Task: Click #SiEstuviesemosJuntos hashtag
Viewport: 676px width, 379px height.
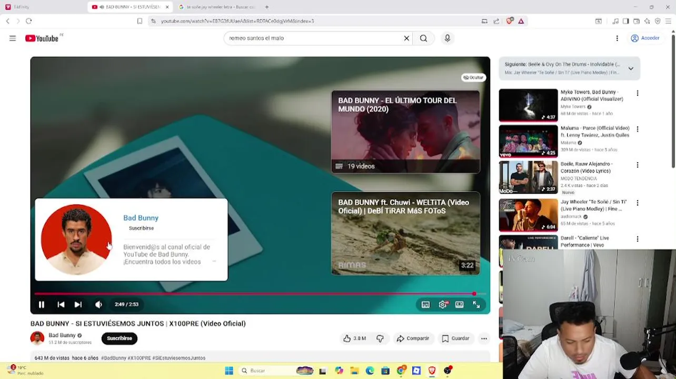Action: click(178, 358)
